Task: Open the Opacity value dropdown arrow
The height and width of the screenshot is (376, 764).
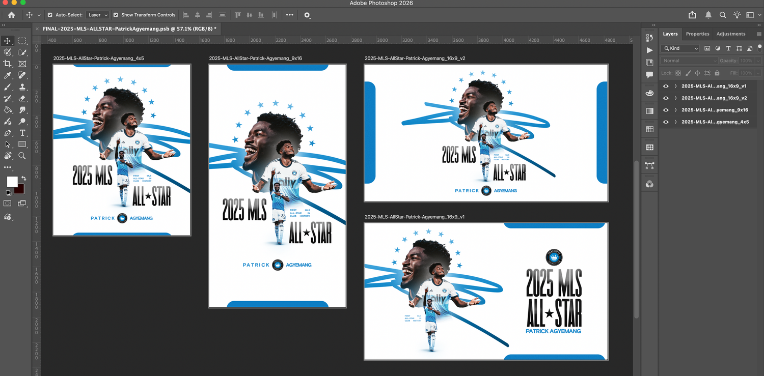Action: point(758,61)
